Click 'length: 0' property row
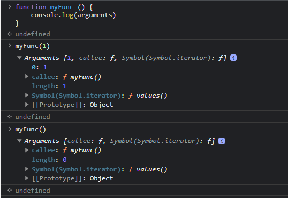The image size is (288, 198). pos(49,160)
